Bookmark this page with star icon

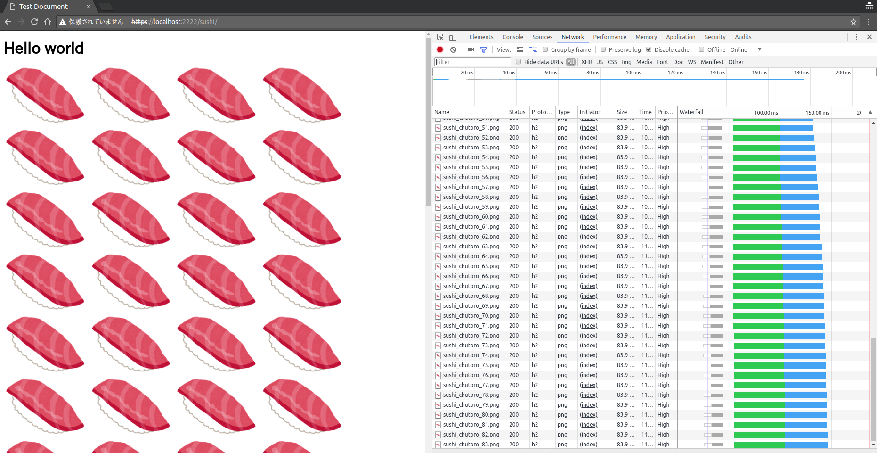(x=853, y=22)
